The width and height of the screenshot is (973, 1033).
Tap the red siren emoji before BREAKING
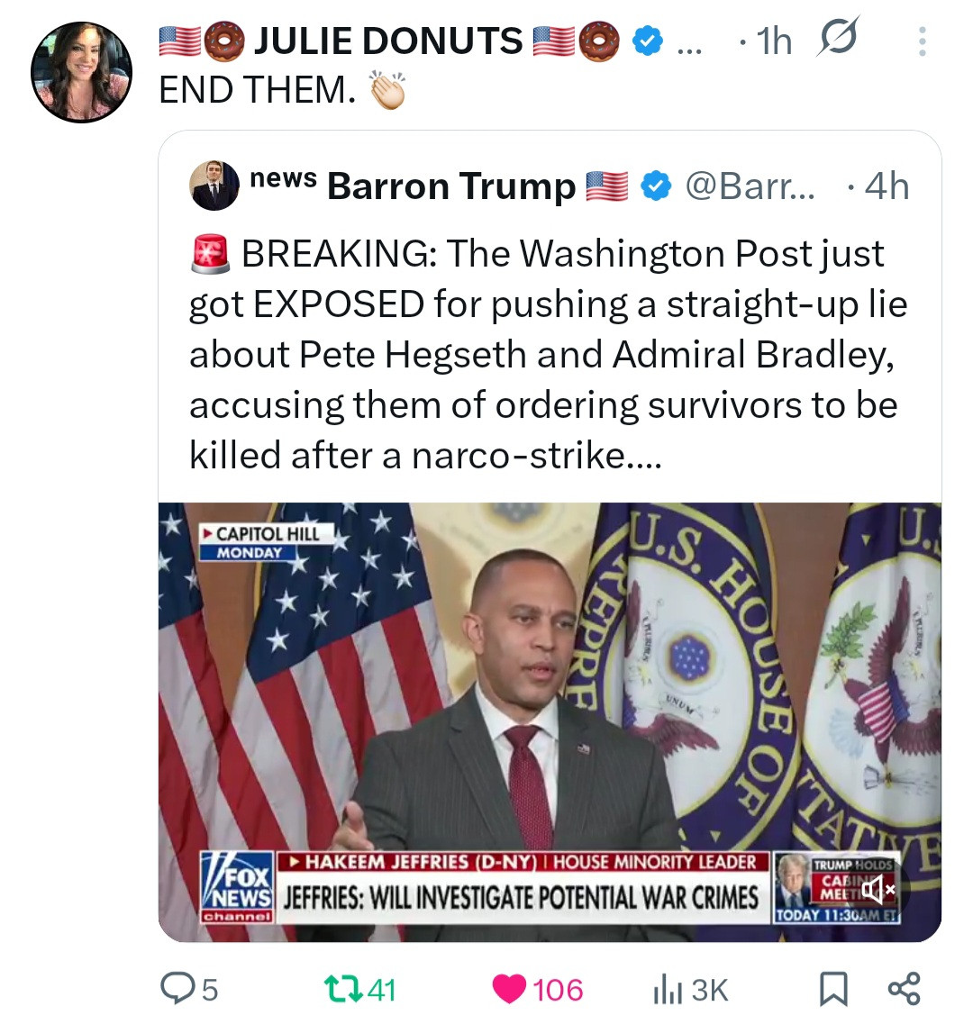(208, 255)
